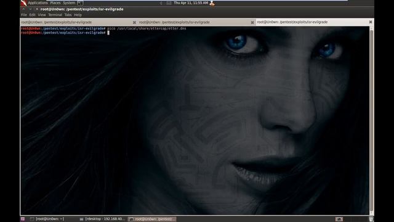394x222 pixels.
Task: Click the BackTrack dragon logo icon
Action: (23, 2)
